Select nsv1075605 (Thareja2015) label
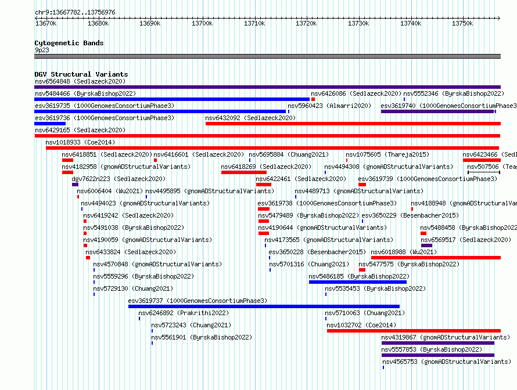Screen dimensions: 517x390 click(387, 154)
